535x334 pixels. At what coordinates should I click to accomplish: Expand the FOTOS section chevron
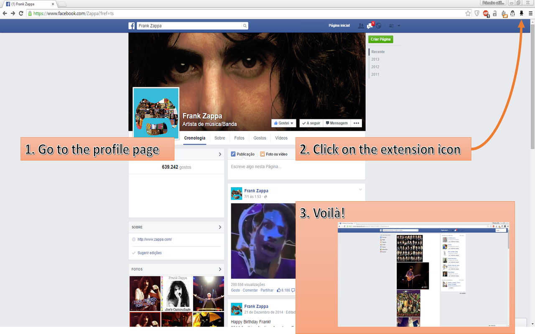tap(220, 269)
